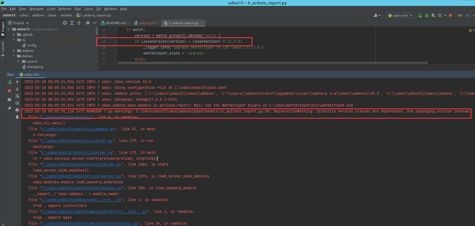Close the odoo-bin Run tab
Screen dimensions: 475x226
[42, 74]
